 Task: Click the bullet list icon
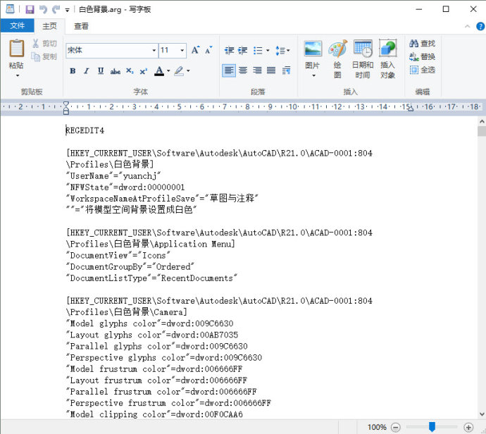click(x=258, y=50)
